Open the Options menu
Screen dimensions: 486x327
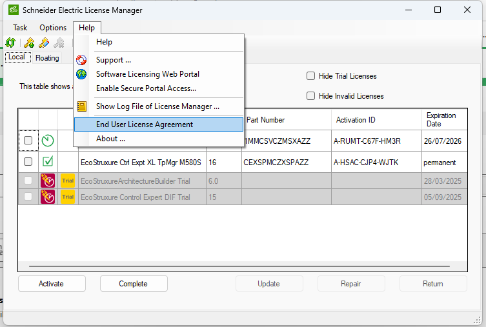coord(53,28)
